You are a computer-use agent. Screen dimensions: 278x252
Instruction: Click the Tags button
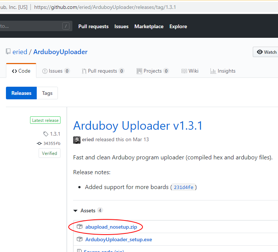tap(47, 93)
